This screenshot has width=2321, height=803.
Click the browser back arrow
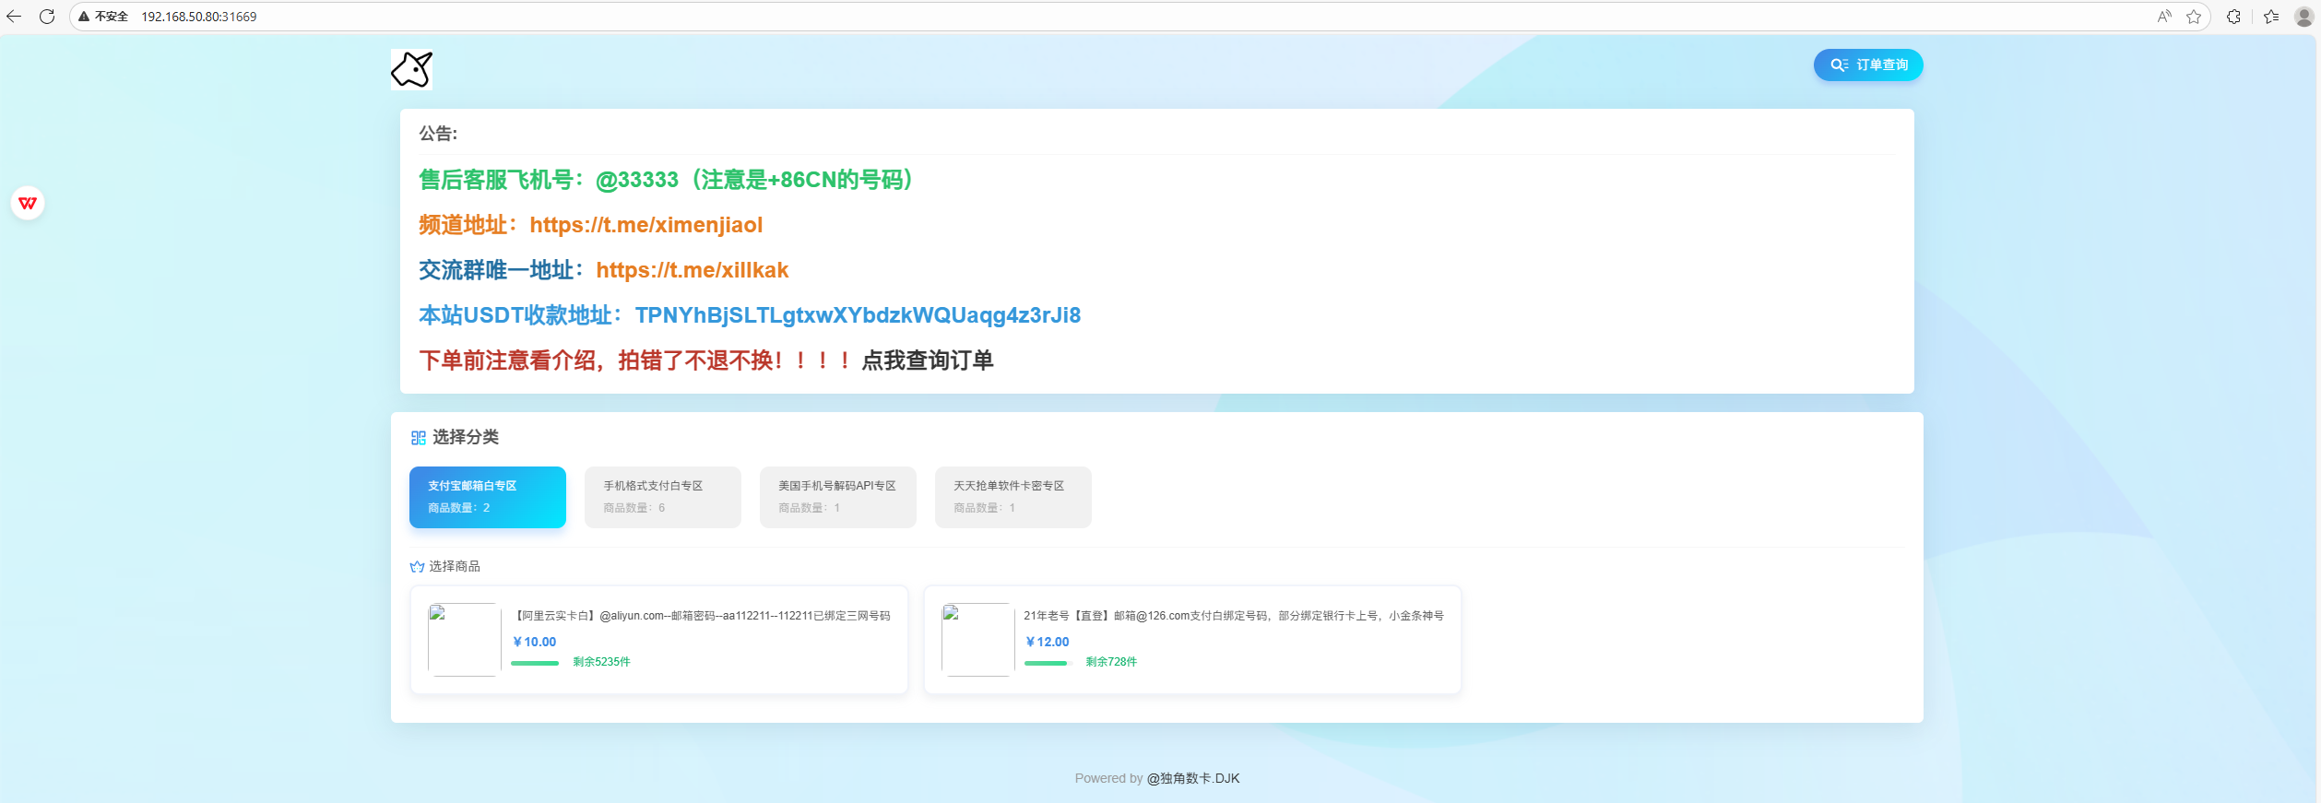[14, 17]
